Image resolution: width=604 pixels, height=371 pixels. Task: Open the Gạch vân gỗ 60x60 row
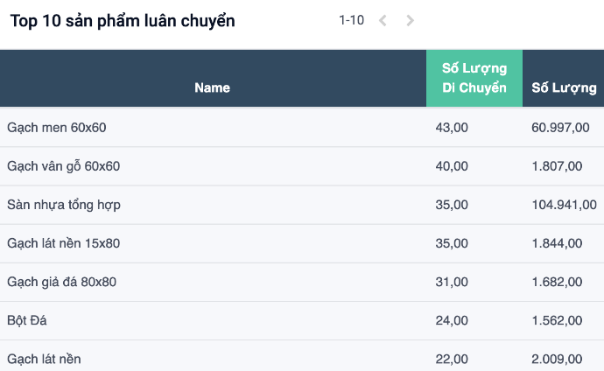pos(302,166)
